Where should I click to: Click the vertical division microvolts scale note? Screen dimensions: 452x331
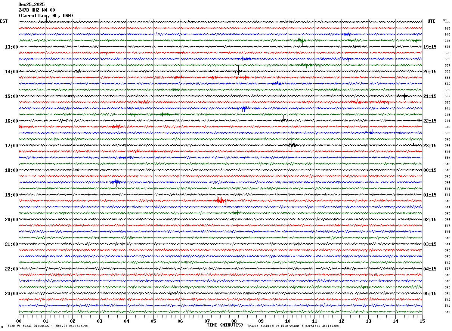[x=47, y=326]
